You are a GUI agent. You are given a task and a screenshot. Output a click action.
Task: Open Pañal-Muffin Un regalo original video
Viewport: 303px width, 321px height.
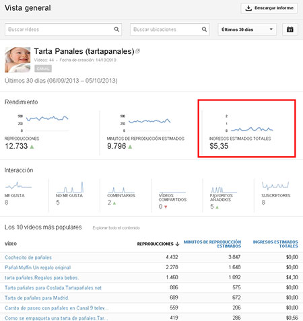click(38, 267)
